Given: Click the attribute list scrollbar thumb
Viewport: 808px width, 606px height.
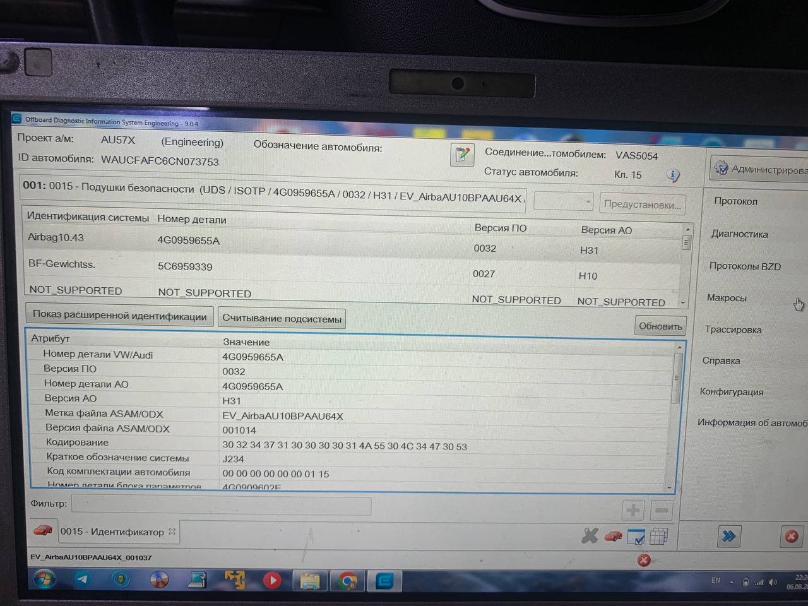Looking at the screenshot, I should (677, 377).
